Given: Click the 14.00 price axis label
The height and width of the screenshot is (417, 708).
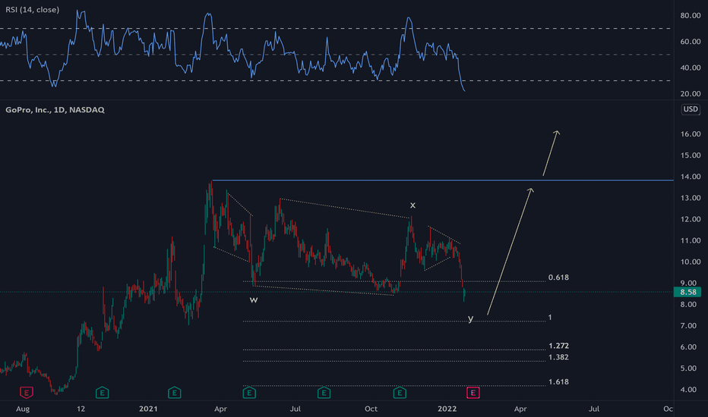Looking at the screenshot, I should [691, 176].
